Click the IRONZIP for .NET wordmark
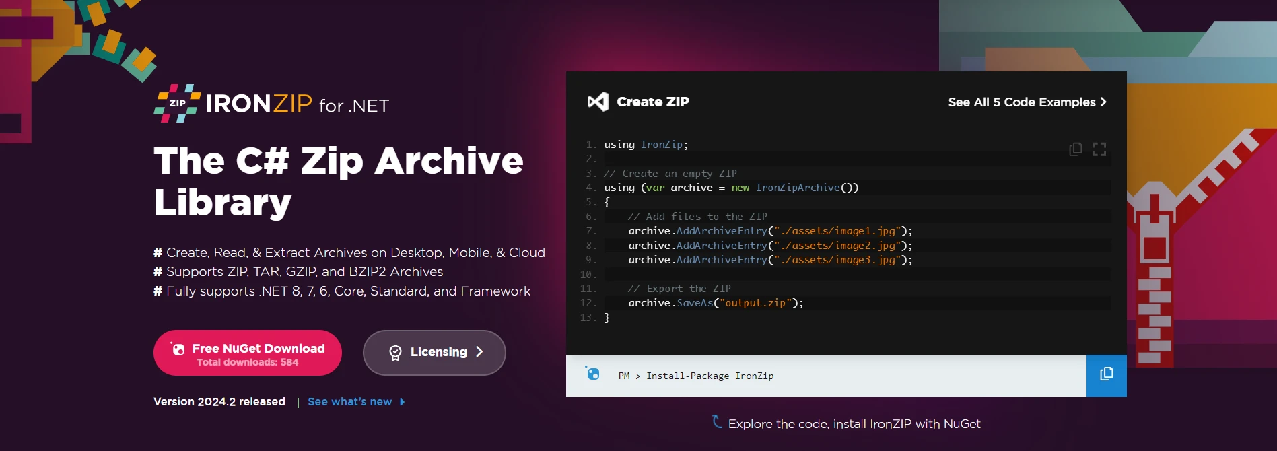Screen dimensions: 1277x451 (296, 104)
